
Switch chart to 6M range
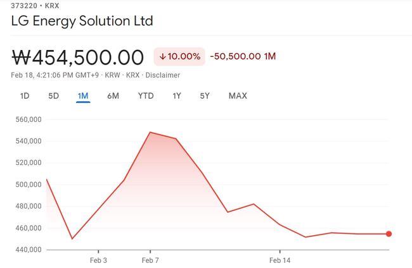113,96
